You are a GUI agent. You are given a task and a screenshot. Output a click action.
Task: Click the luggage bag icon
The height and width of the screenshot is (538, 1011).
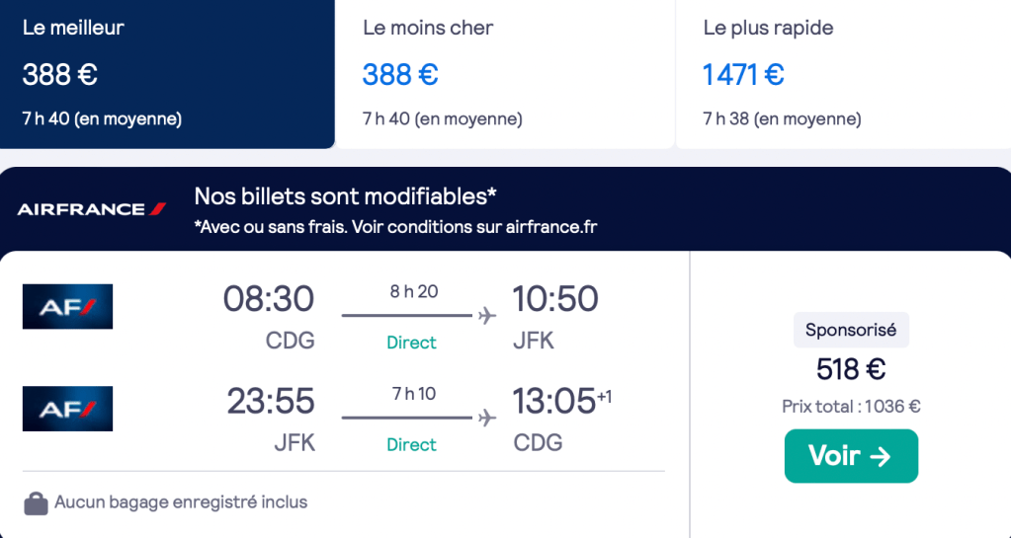point(36,503)
